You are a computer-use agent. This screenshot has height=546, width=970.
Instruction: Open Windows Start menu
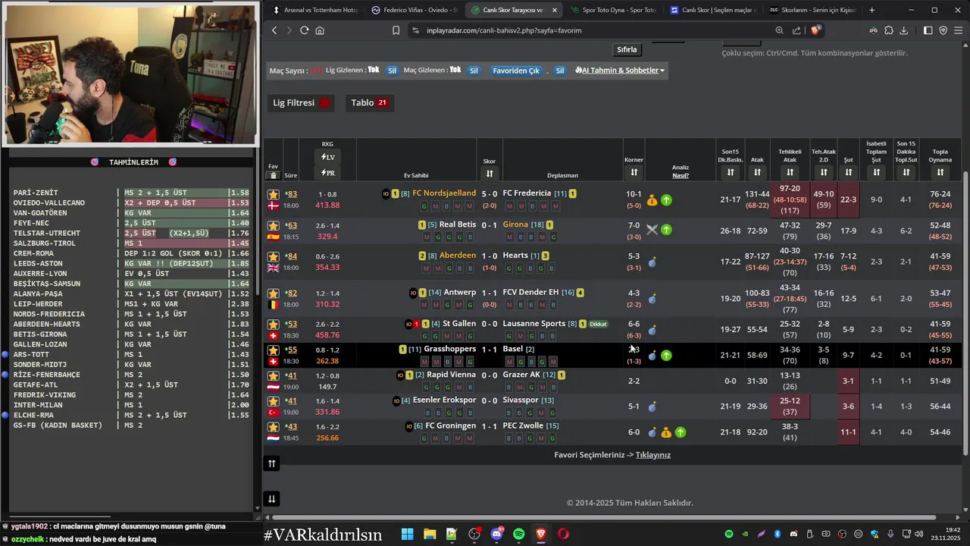click(x=407, y=534)
